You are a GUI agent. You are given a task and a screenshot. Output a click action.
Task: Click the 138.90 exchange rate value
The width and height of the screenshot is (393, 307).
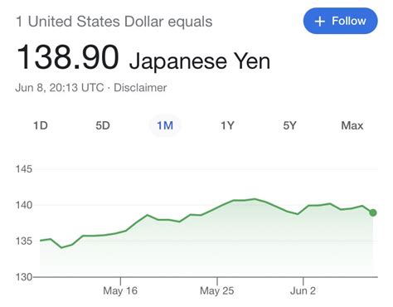click(x=68, y=57)
